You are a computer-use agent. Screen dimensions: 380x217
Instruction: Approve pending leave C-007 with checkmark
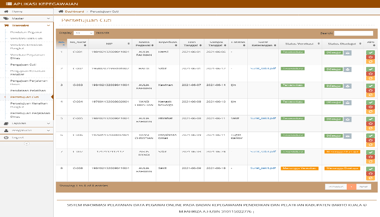tap(370, 152)
